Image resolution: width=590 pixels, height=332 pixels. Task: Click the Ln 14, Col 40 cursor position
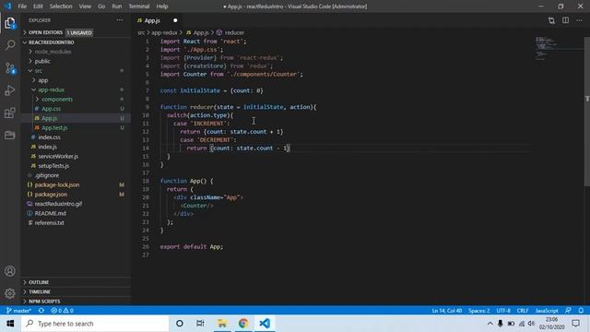click(x=447, y=311)
